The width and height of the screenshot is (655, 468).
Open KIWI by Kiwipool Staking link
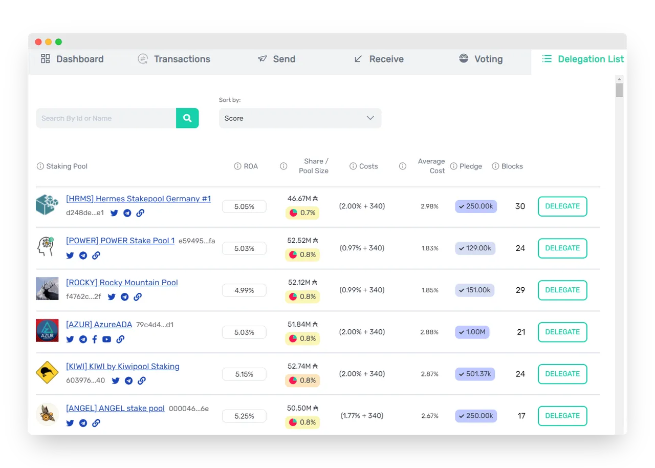(123, 367)
